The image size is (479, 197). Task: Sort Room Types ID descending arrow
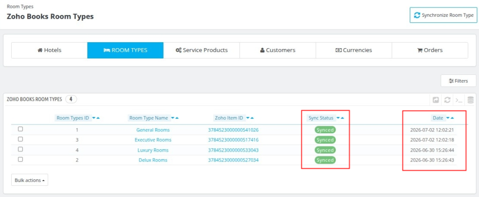94,118
